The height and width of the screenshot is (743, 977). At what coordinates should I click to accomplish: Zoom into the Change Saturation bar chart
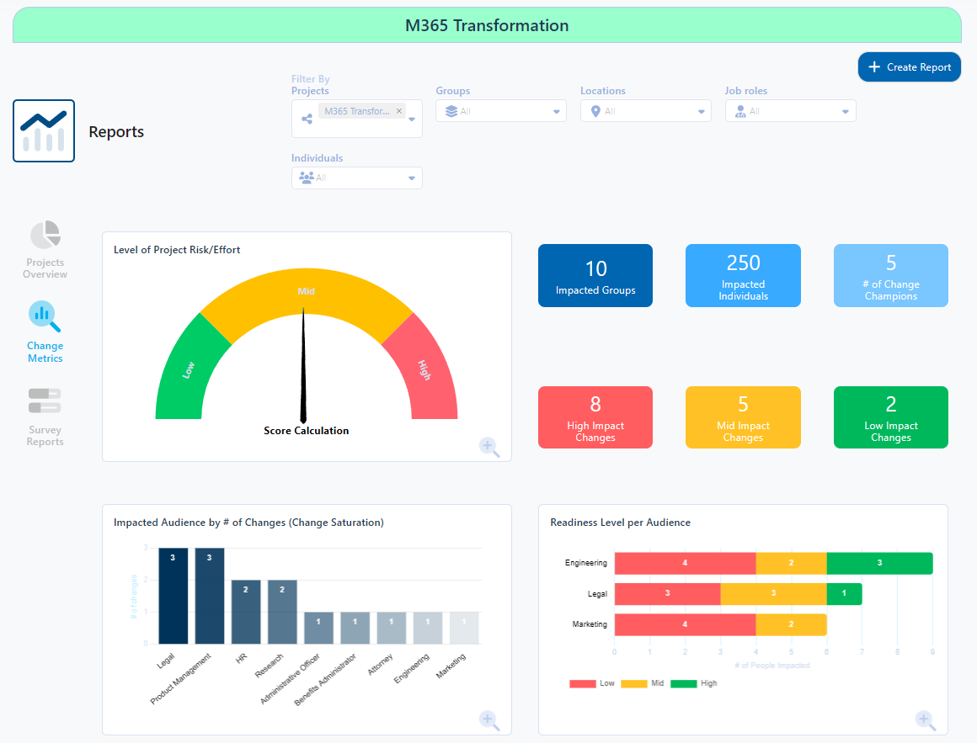(x=489, y=720)
